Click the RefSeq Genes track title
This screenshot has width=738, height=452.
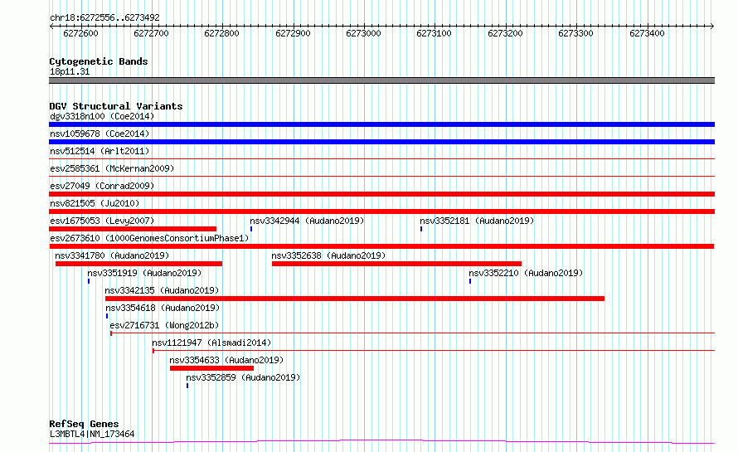84,424
